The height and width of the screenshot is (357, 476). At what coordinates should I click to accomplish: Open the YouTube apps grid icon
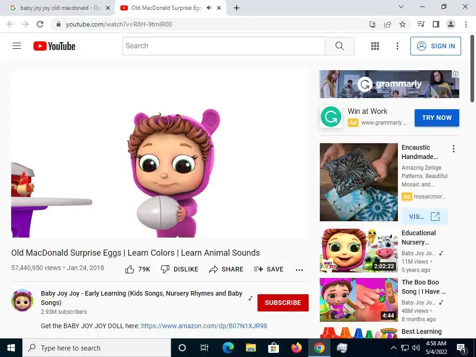[375, 46]
